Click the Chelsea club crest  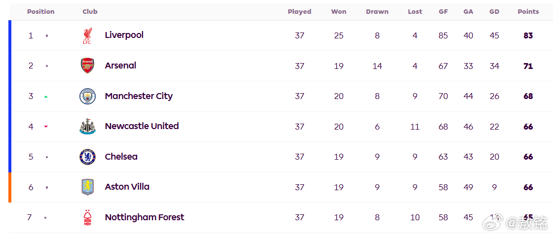point(87,157)
